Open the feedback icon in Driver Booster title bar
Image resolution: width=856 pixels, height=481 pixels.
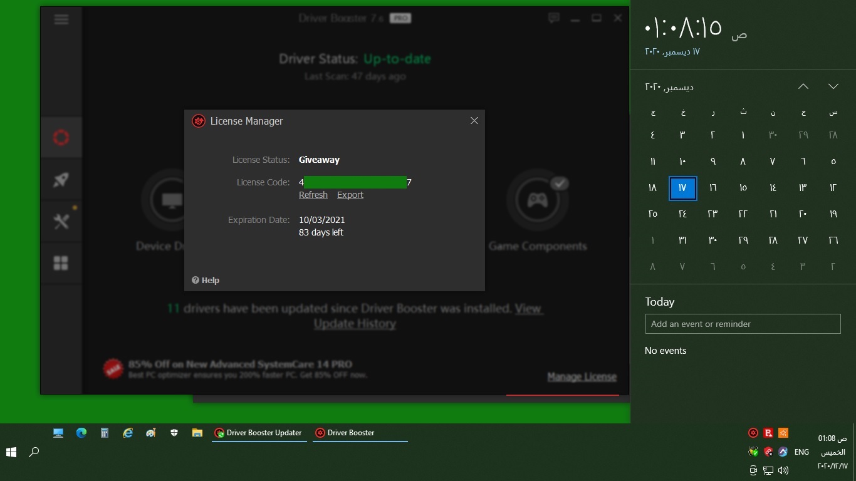pos(553,18)
